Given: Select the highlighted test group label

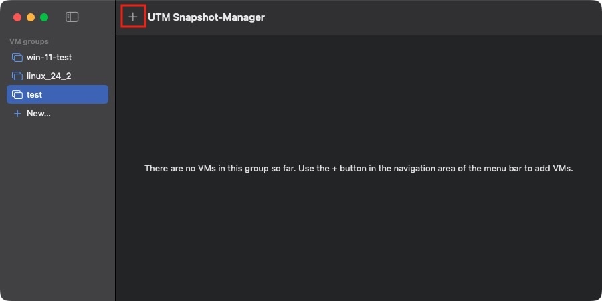Looking at the screenshot, I should [x=34, y=95].
